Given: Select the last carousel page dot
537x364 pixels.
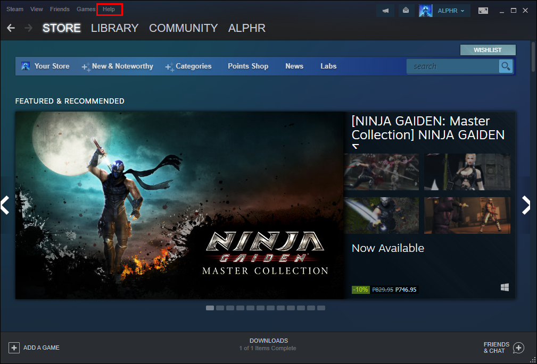Looking at the screenshot, I should pos(321,308).
